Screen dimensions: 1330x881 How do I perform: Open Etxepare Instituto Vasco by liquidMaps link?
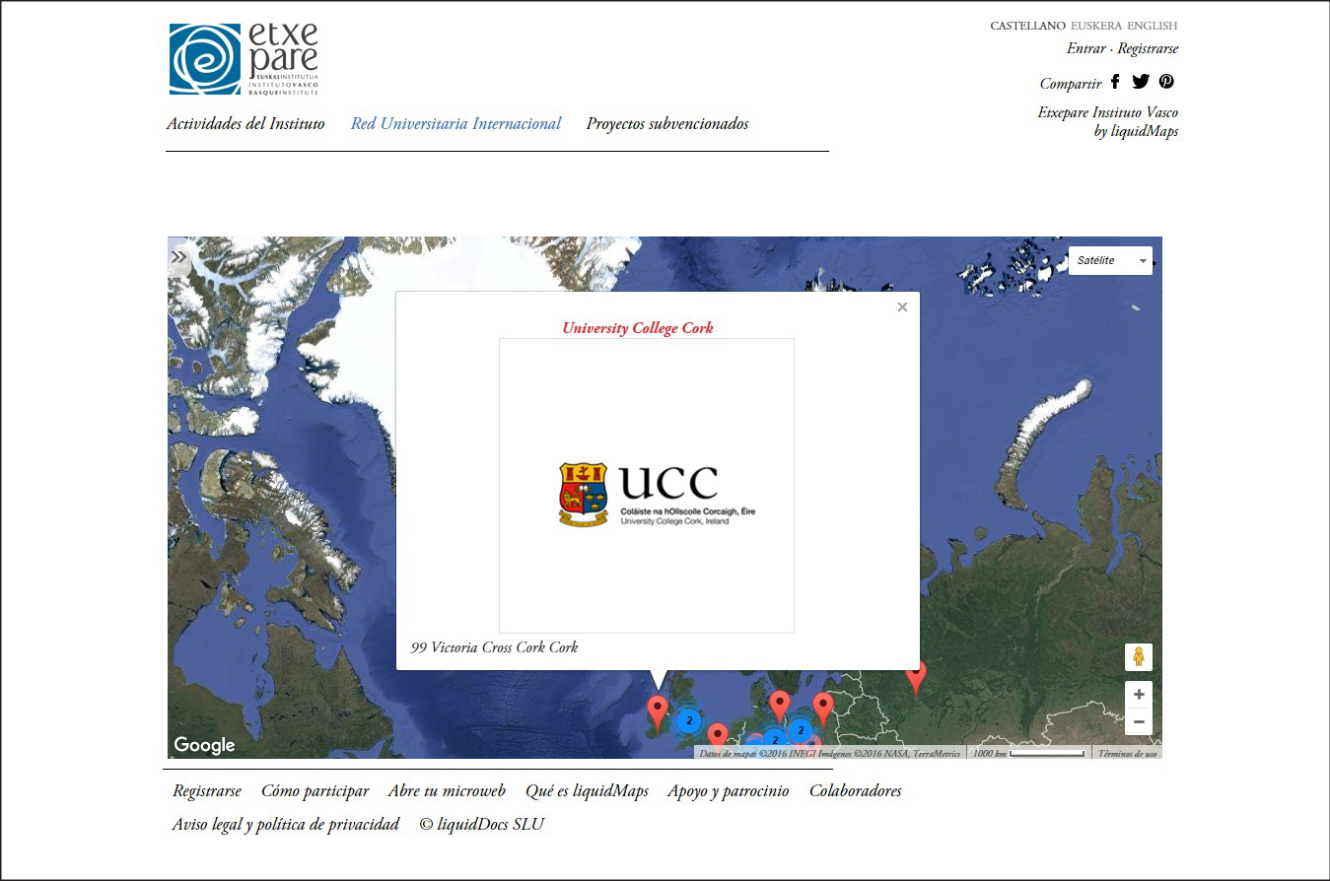point(1108,122)
